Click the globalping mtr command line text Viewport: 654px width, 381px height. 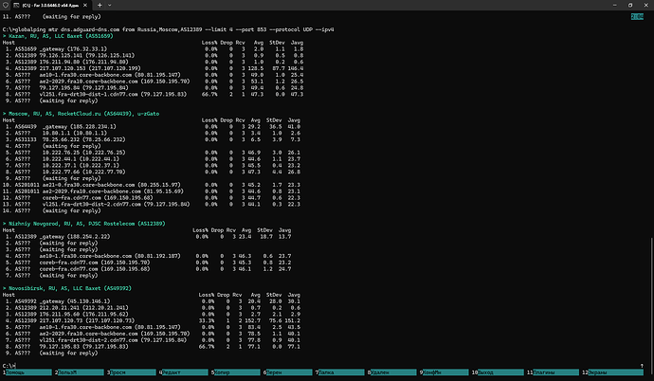(168, 29)
